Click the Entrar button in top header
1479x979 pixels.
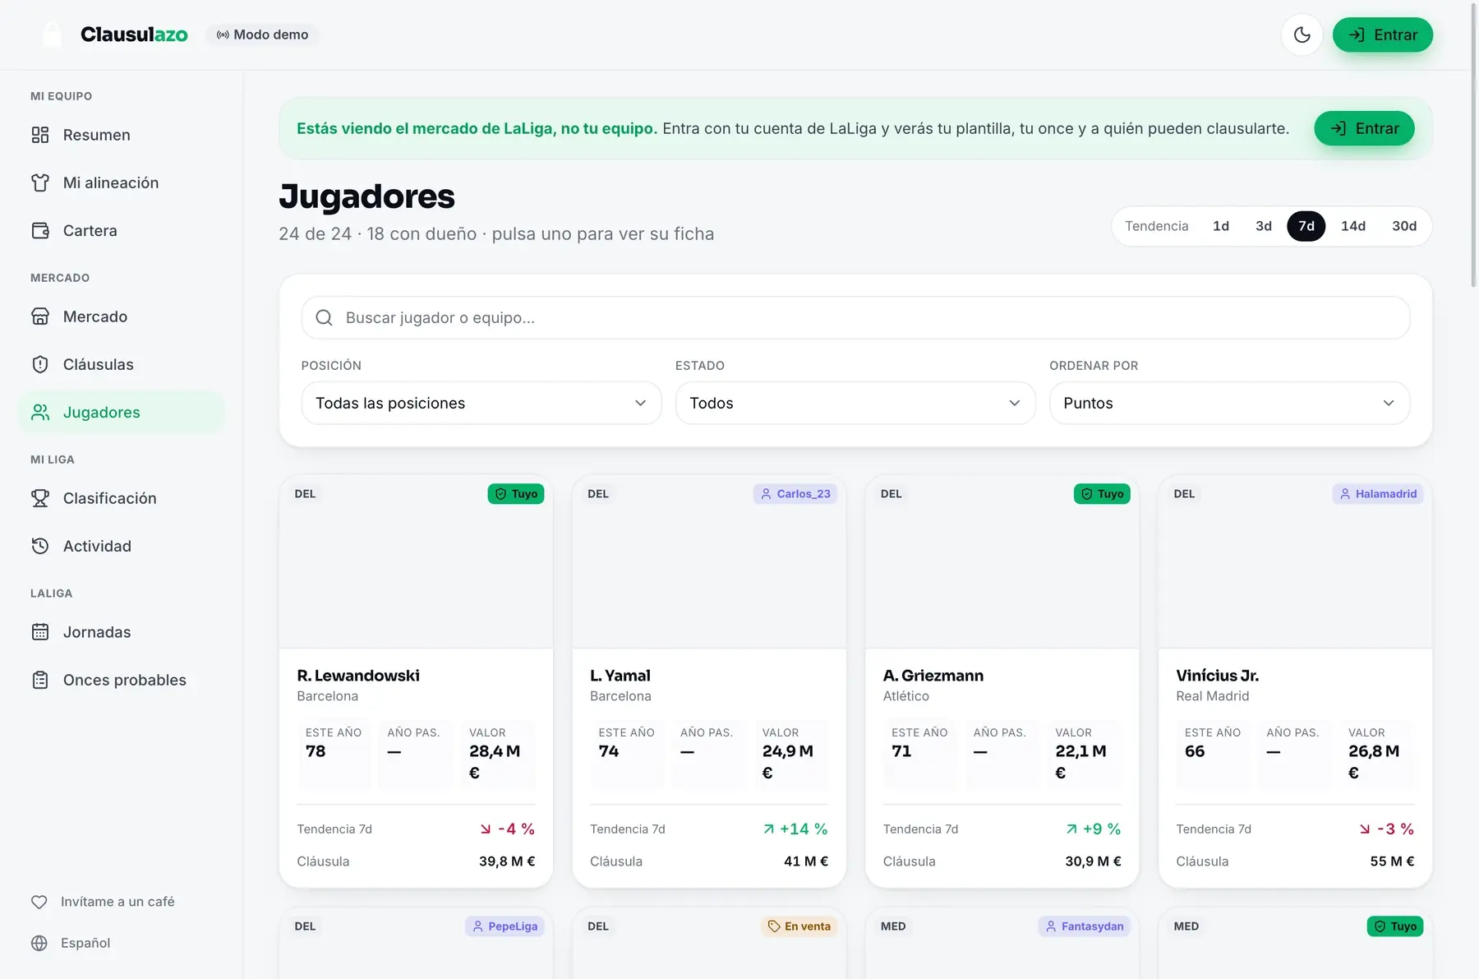1383,35
